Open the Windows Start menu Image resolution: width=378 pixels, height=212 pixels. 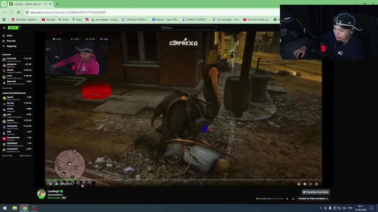[x=4, y=208]
